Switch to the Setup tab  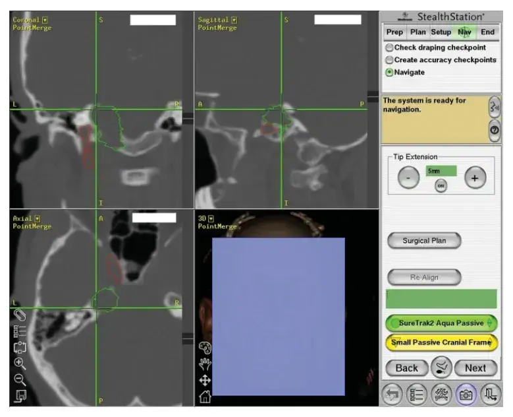tap(441, 32)
